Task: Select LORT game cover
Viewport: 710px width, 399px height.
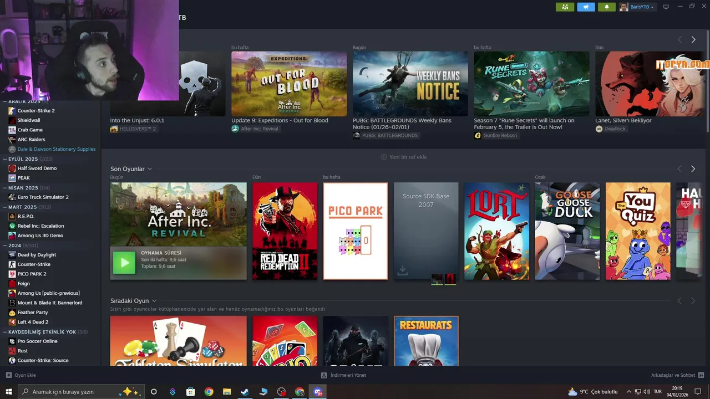Action: (x=497, y=231)
